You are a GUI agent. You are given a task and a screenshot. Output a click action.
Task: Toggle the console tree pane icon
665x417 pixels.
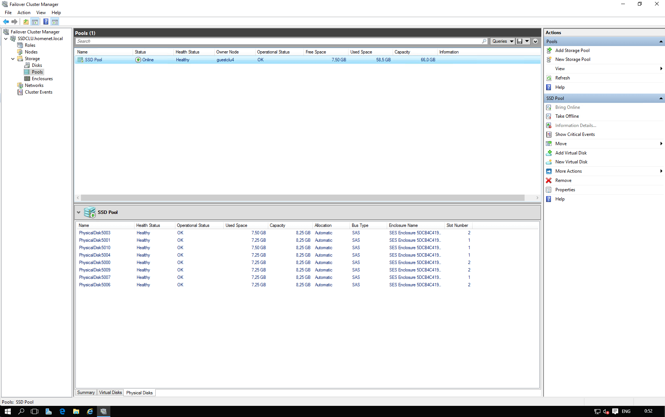click(x=35, y=22)
